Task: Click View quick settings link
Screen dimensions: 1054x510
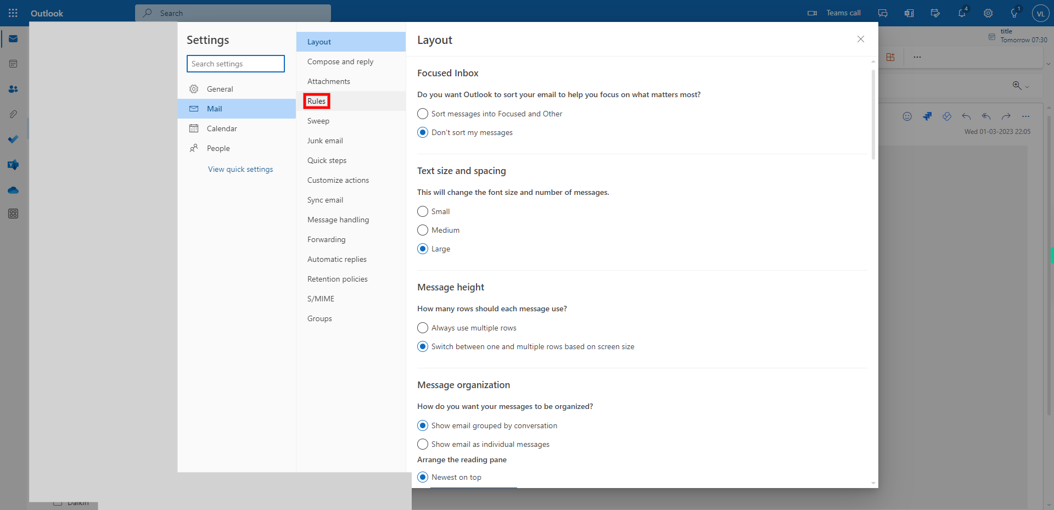Action: coord(240,169)
